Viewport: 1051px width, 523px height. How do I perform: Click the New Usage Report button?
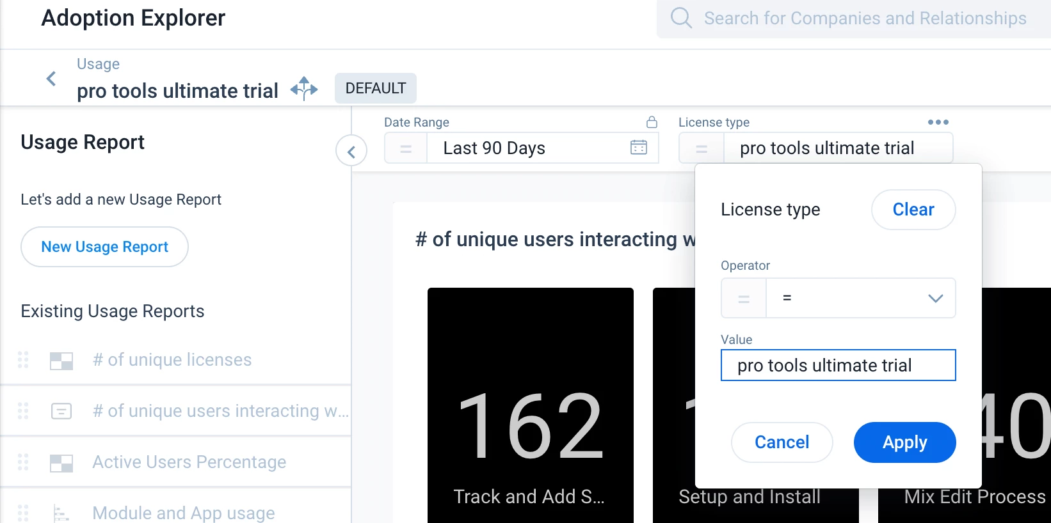(x=105, y=247)
